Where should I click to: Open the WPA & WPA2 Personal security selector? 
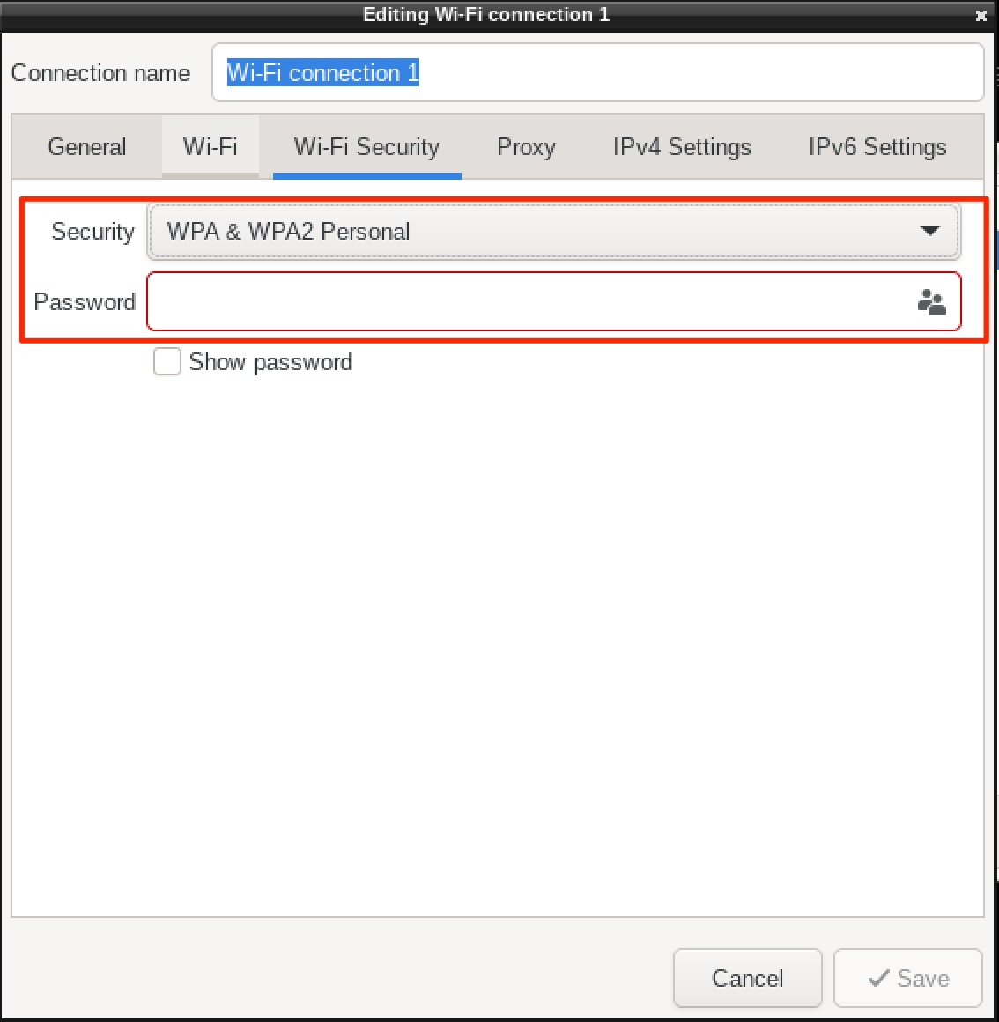click(553, 231)
